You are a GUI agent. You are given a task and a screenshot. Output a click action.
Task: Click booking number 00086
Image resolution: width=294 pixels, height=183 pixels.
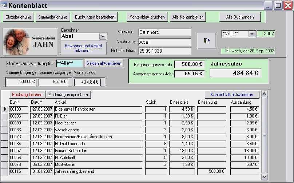(19, 130)
